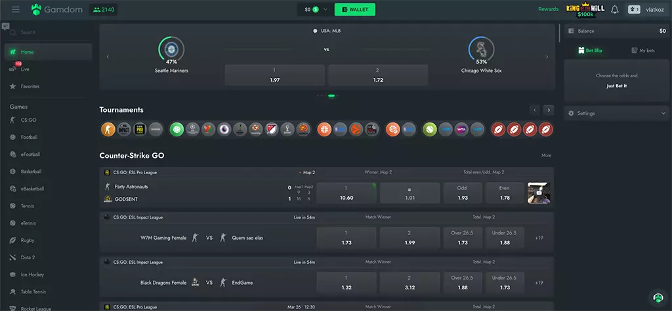Image resolution: width=672 pixels, height=311 pixels.
Task: Select the orange CS:GO tournament icon
Action: pyautogui.click(x=108, y=129)
